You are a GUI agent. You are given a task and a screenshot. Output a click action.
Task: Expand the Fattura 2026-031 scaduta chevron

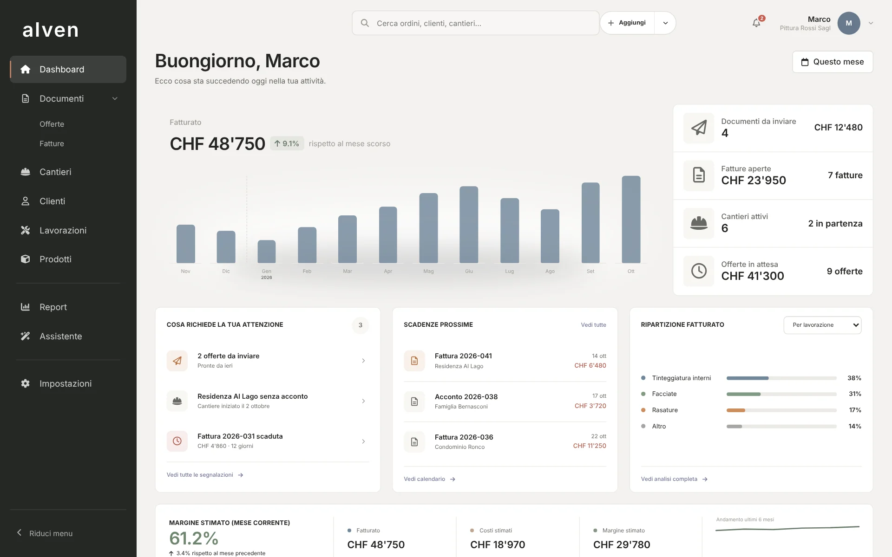363,441
